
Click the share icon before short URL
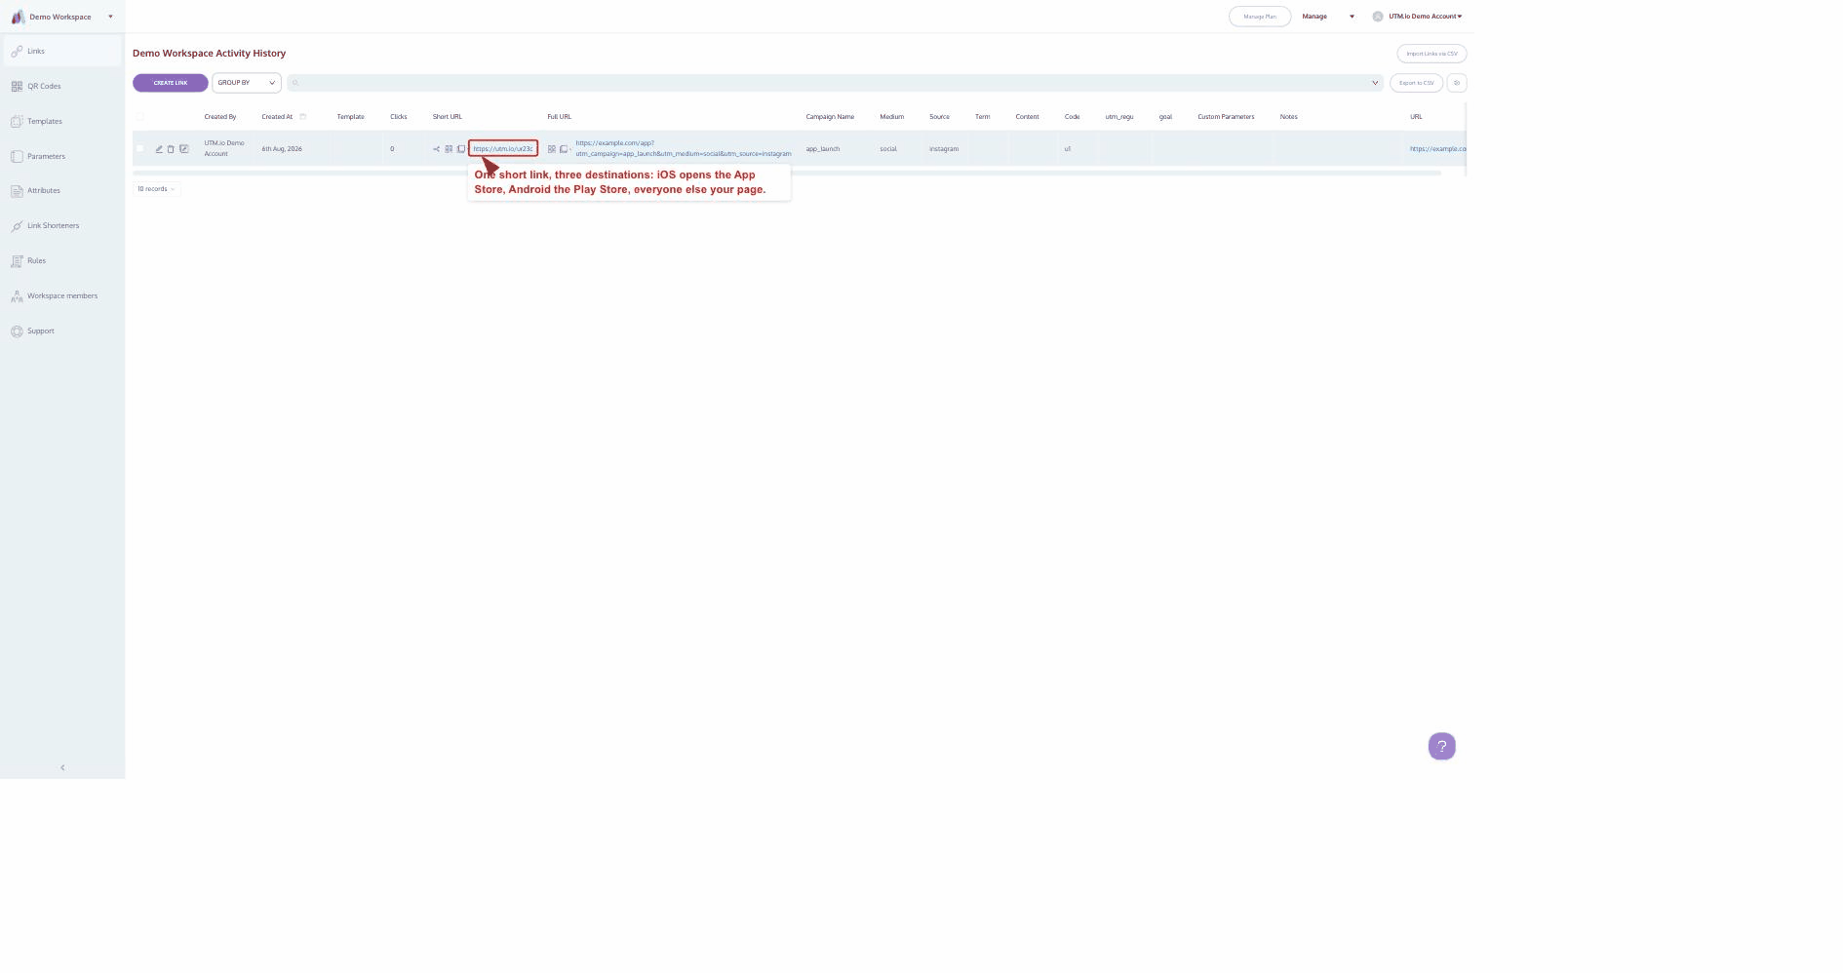pos(436,149)
